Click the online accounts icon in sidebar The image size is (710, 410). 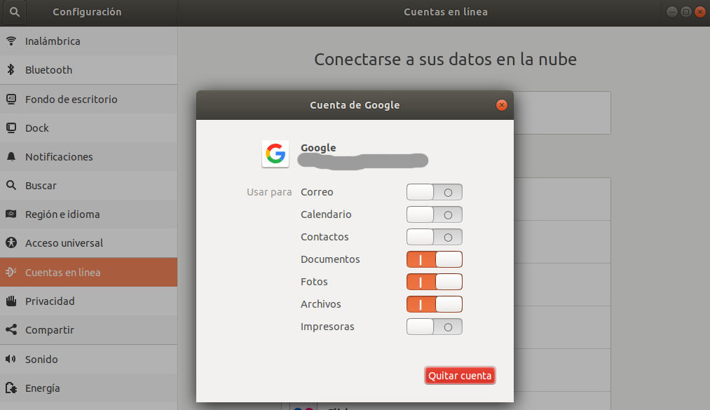[x=11, y=272]
